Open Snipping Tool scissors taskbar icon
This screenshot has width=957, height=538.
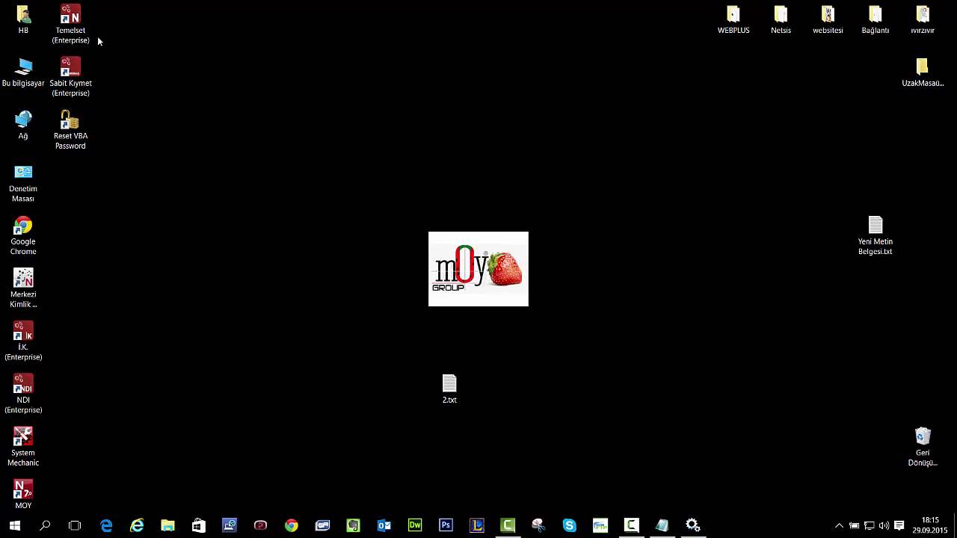coord(538,525)
